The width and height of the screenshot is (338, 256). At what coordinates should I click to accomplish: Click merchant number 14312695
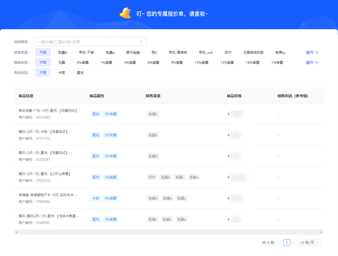click(43, 117)
